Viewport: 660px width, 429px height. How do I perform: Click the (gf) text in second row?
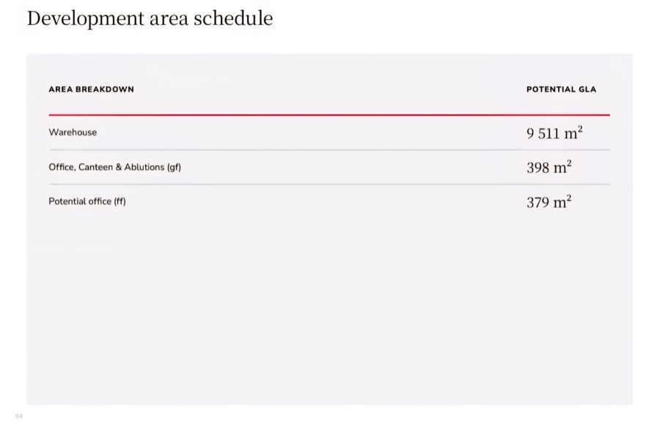pyautogui.click(x=174, y=167)
